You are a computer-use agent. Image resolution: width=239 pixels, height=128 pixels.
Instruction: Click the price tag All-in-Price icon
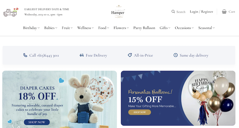(x=130, y=55)
